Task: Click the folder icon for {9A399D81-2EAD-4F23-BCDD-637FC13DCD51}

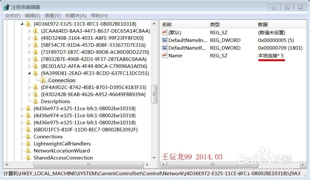Action: (36, 73)
